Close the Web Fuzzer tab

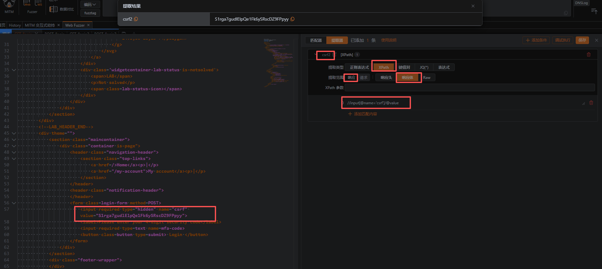[x=88, y=25]
